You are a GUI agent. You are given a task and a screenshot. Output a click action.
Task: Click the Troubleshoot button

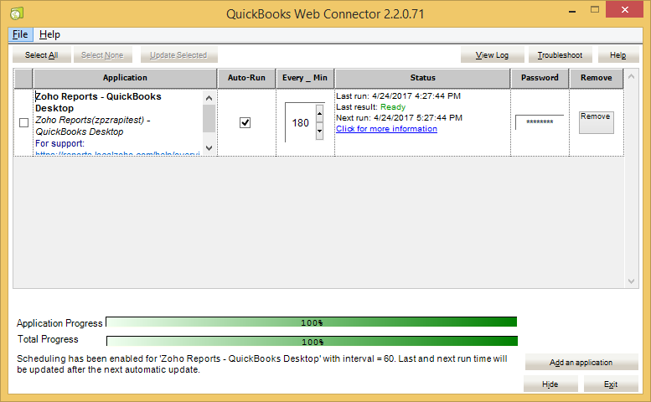click(x=560, y=54)
